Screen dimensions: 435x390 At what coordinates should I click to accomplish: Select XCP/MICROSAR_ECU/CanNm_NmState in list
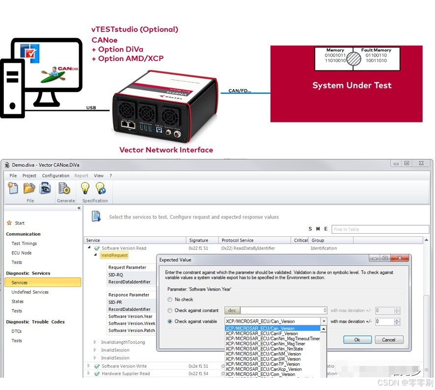click(x=264, y=349)
